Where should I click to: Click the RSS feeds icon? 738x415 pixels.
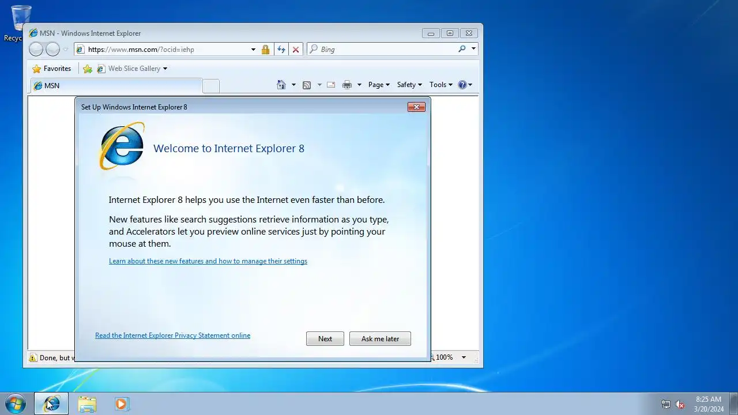307,85
